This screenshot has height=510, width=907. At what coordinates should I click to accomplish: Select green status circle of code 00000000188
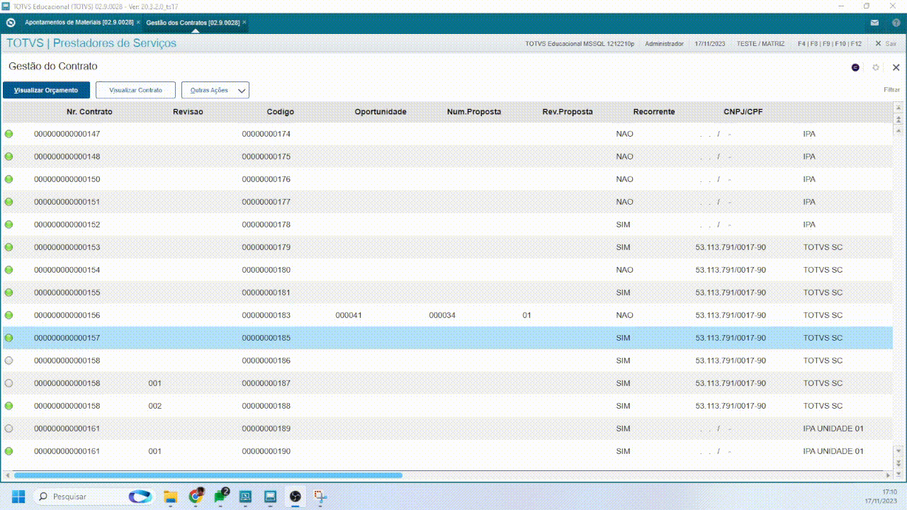point(9,406)
